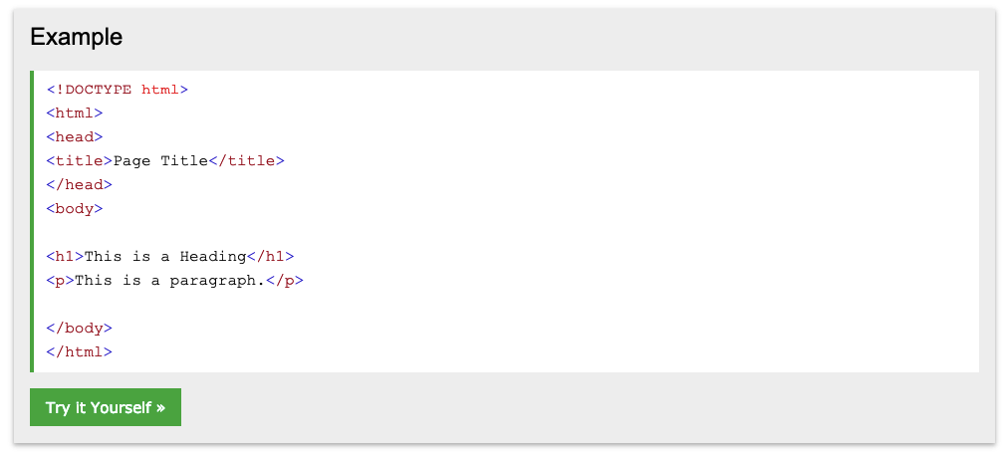Click the opening p tag
This screenshot has width=1003, height=453.
point(60,280)
